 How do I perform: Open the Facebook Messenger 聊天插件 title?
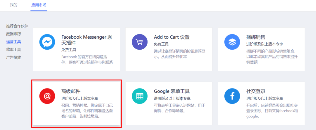87,40
